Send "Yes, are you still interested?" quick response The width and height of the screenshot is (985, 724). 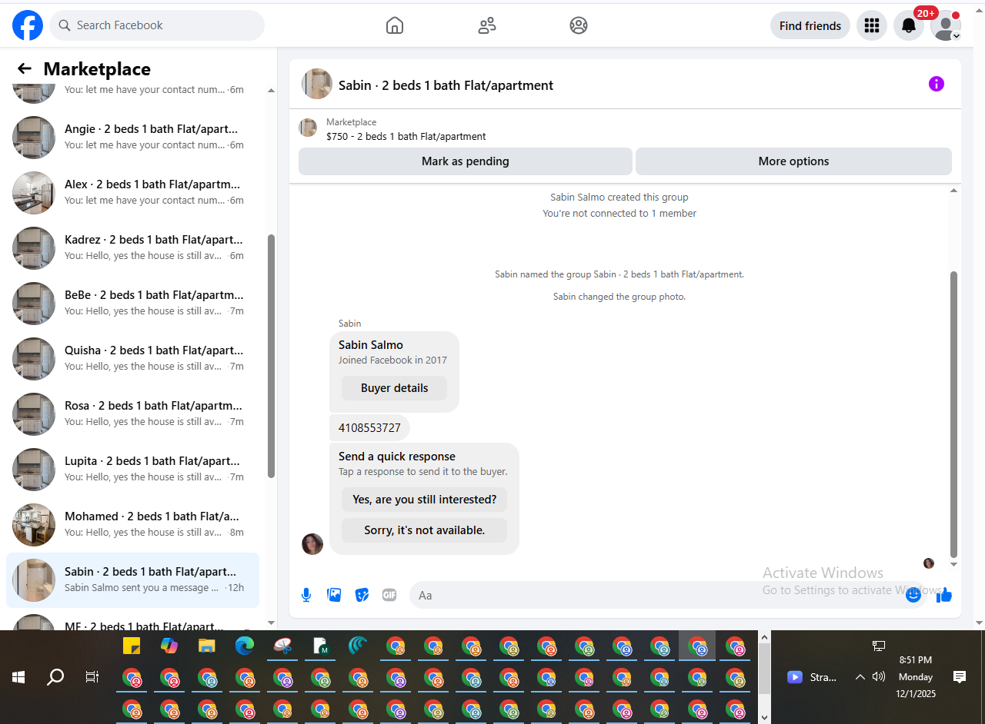424,500
